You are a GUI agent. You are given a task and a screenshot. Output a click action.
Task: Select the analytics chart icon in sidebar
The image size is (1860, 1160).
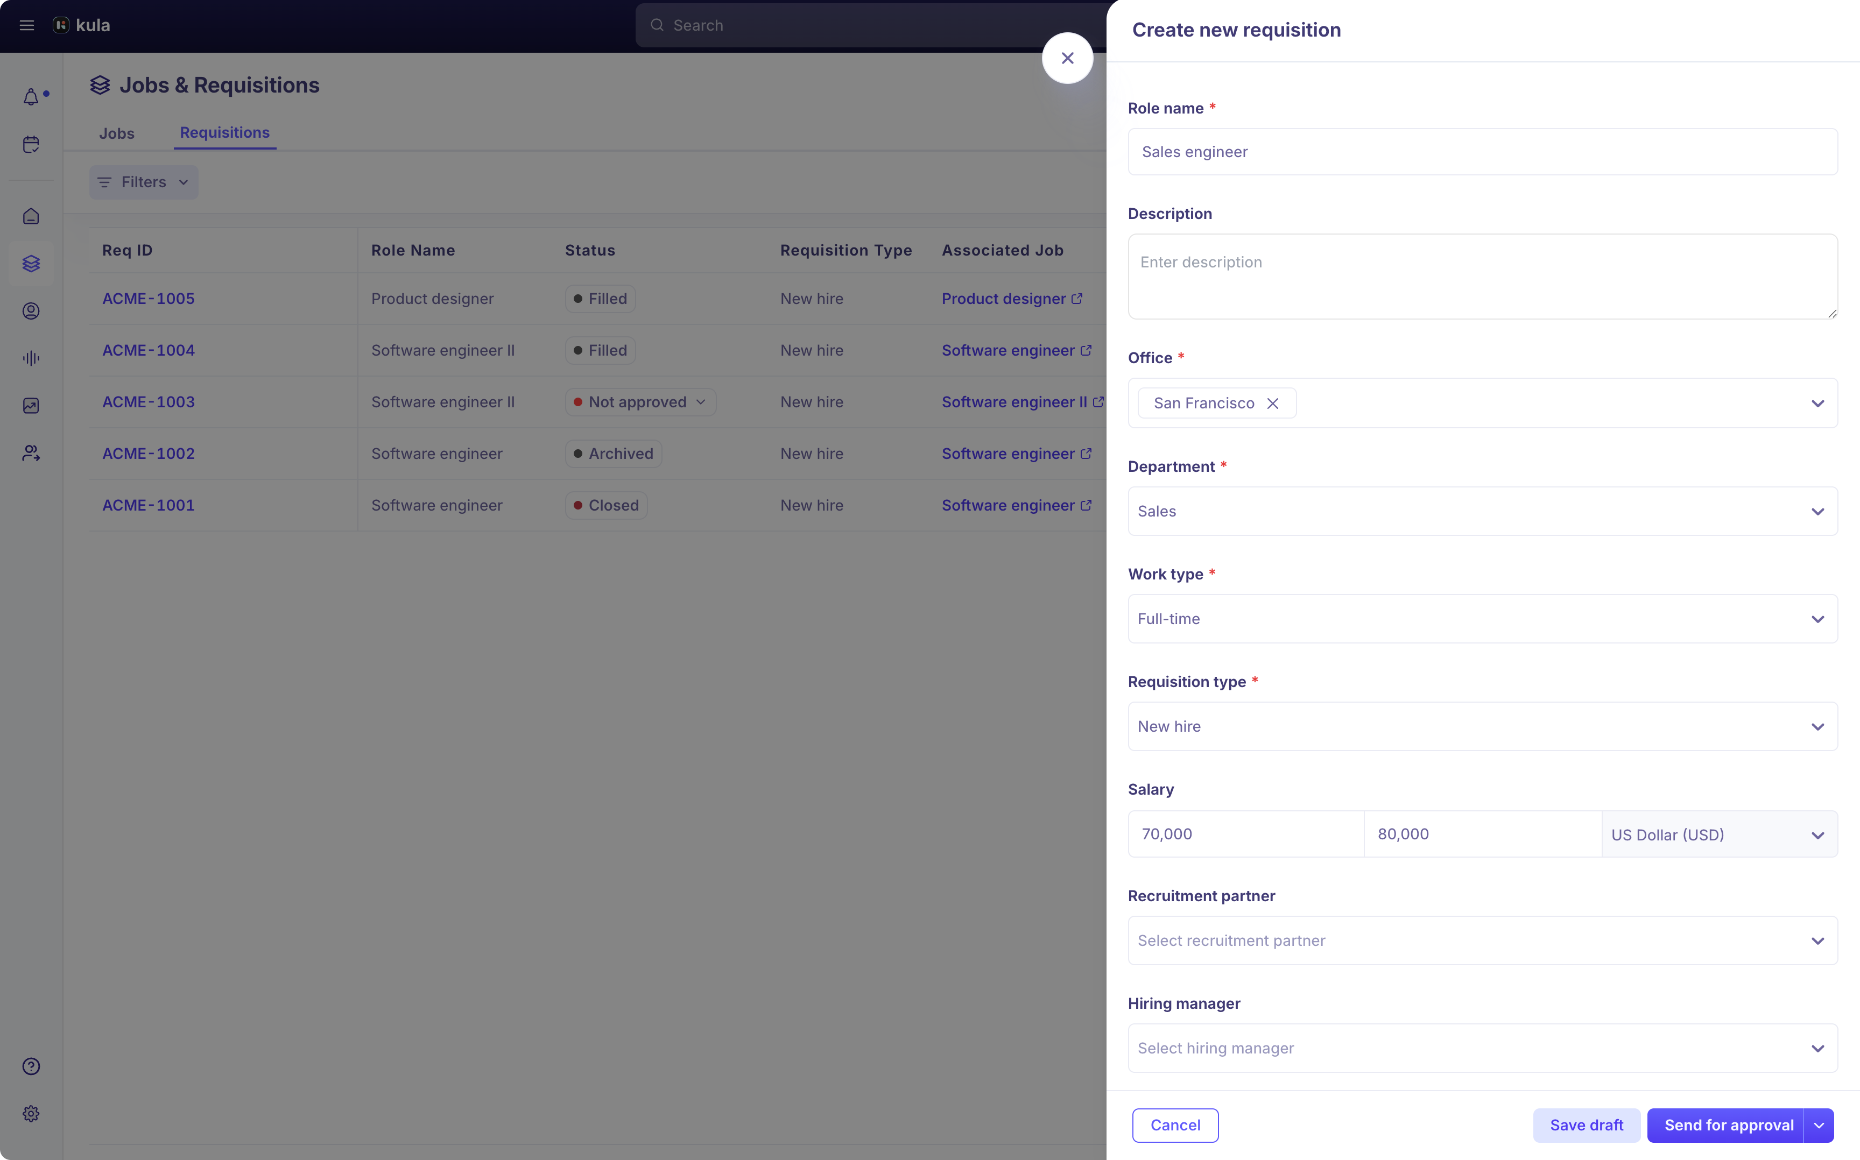31,405
